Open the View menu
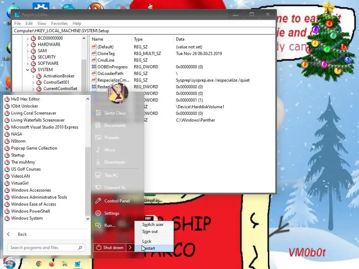The image size is (359, 269). (x=42, y=23)
